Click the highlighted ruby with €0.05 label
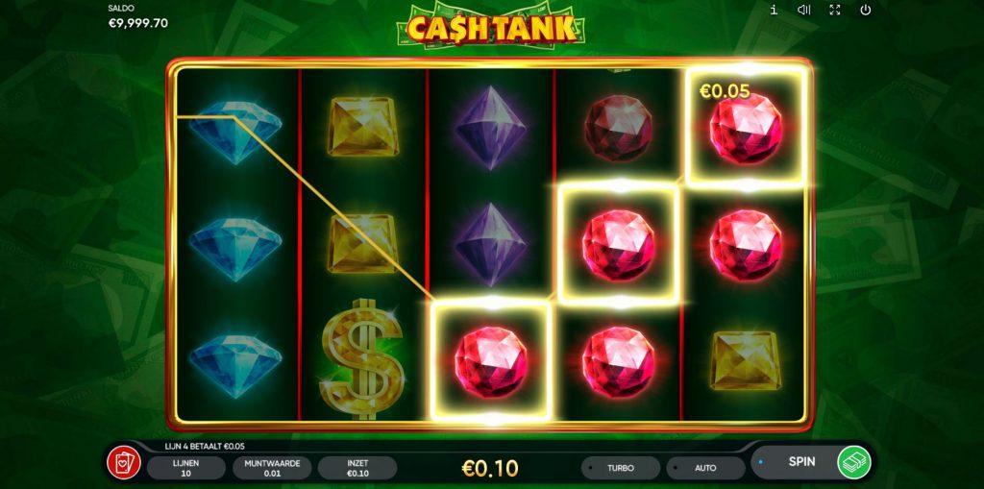984x489 pixels. pyautogui.click(x=745, y=128)
